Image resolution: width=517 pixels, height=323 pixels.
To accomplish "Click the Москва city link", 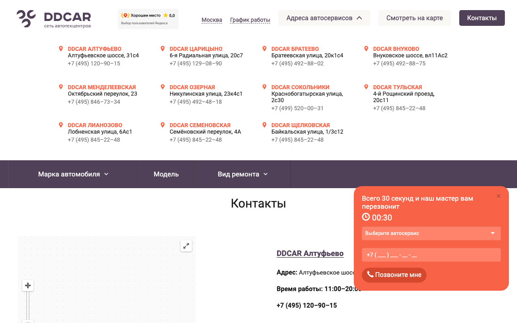I will (212, 20).
